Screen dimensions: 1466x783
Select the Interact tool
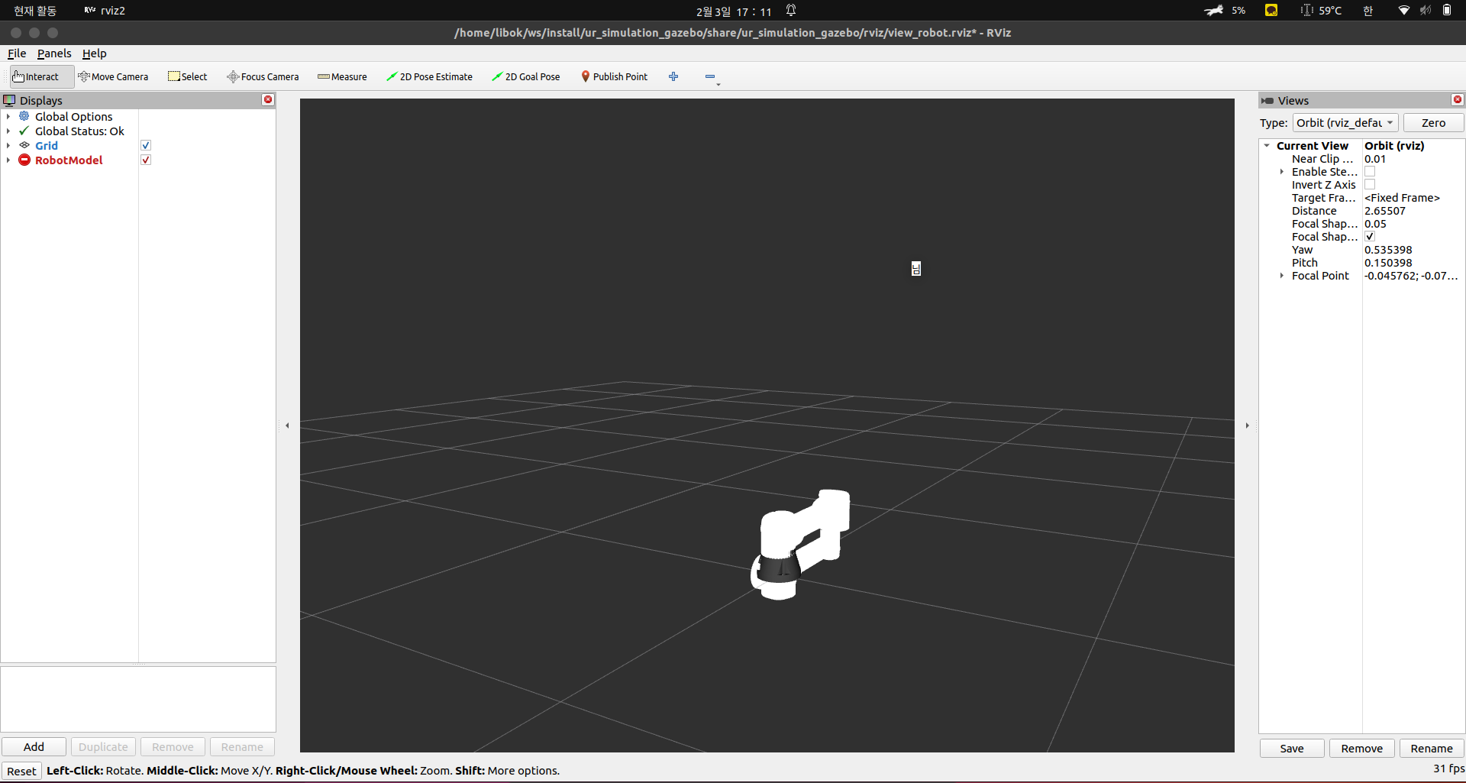[x=36, y=76]
